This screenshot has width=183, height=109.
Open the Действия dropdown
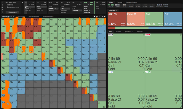coord(113,10)
